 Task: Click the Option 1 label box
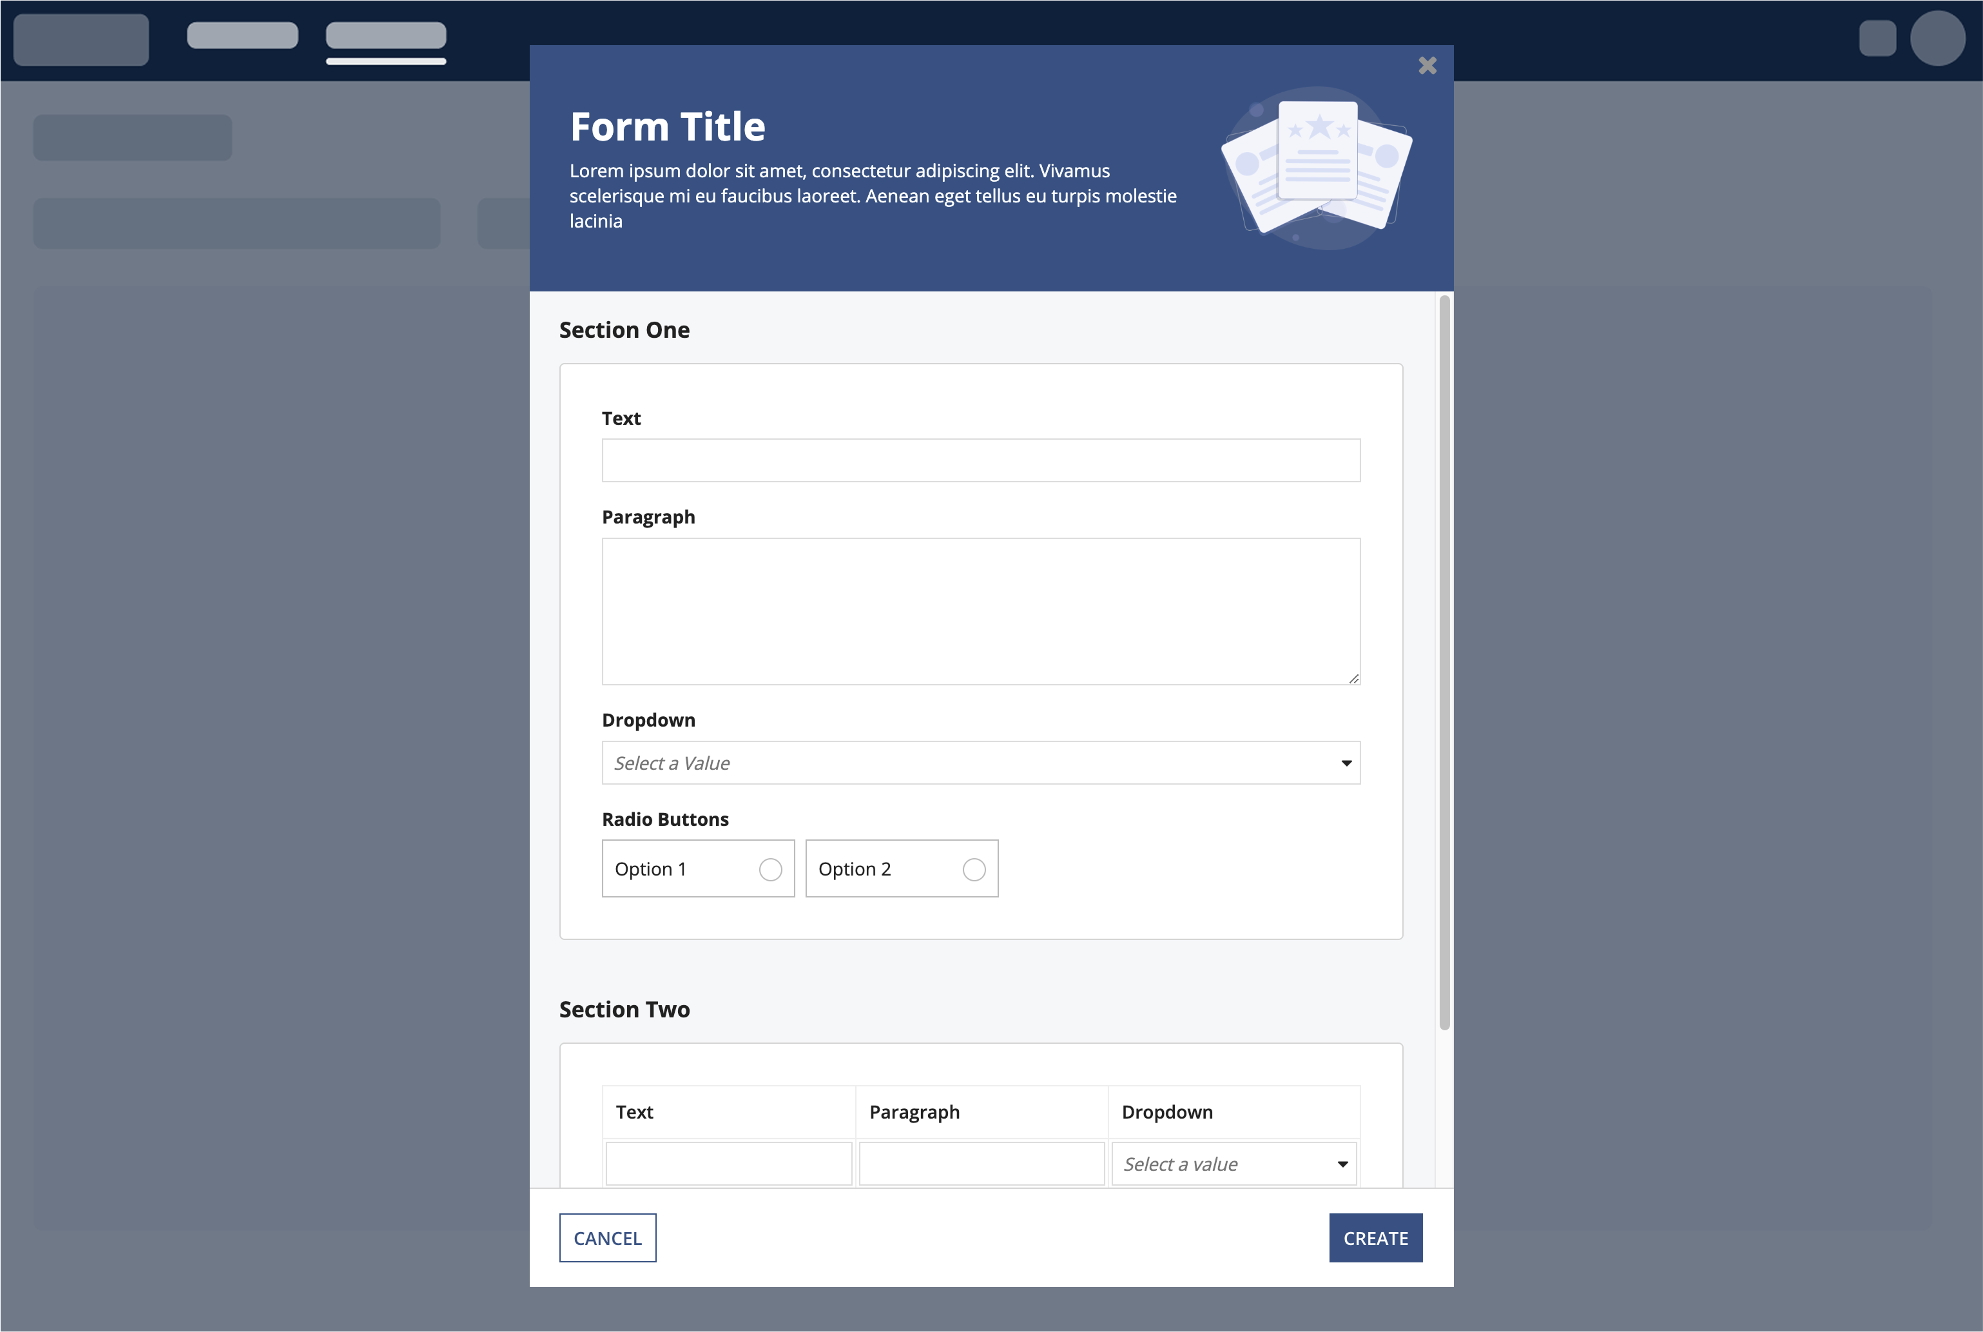pos(671,869)
